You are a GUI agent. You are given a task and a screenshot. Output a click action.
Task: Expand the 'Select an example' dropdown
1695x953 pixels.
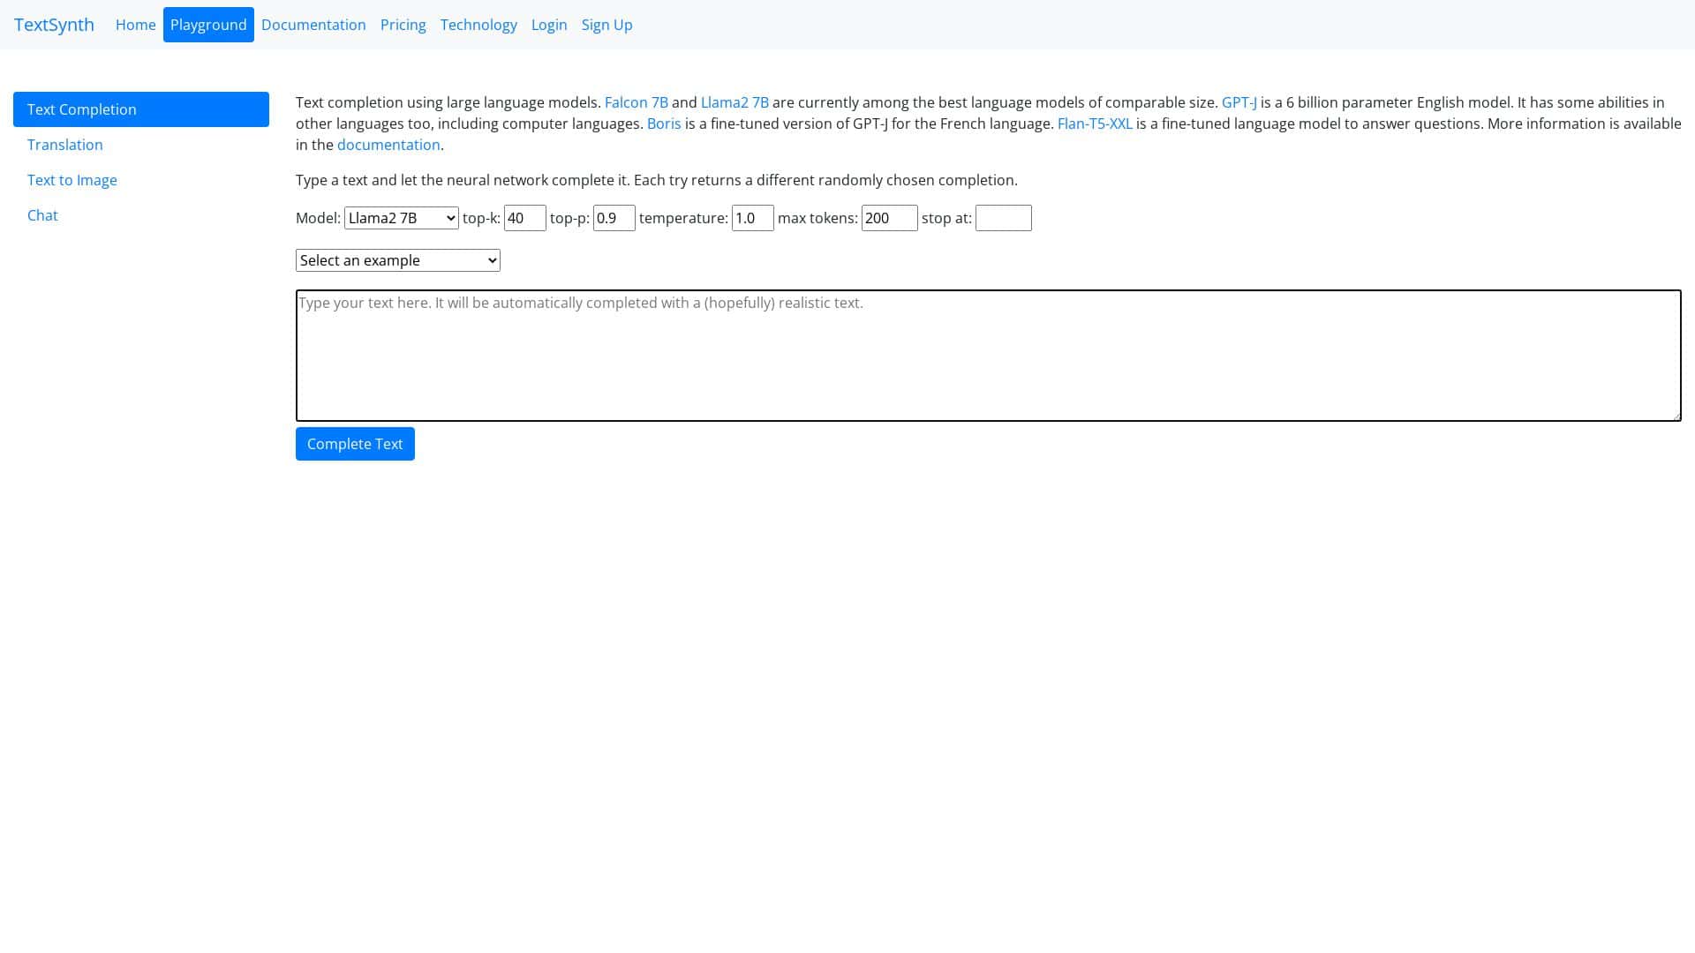click(397, 260)
